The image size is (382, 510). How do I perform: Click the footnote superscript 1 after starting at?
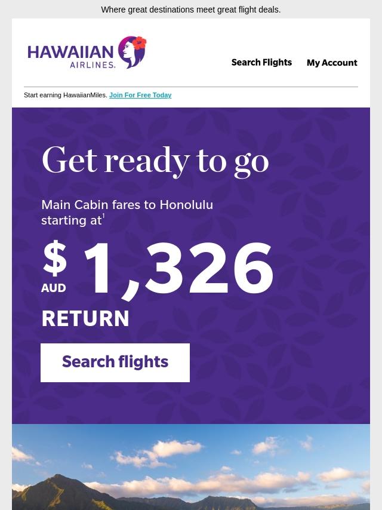[103, 216]
